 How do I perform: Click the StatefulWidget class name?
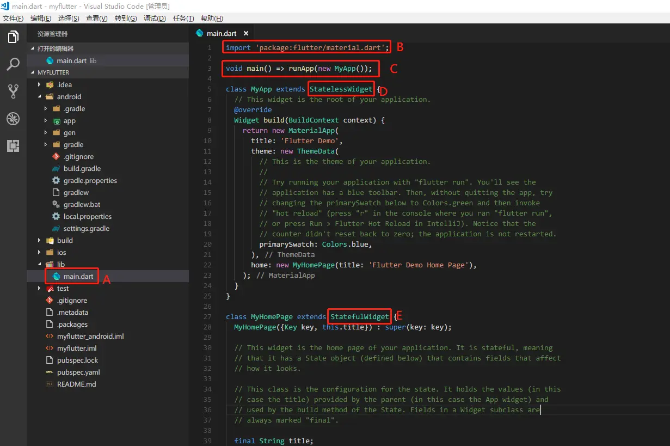360,316
